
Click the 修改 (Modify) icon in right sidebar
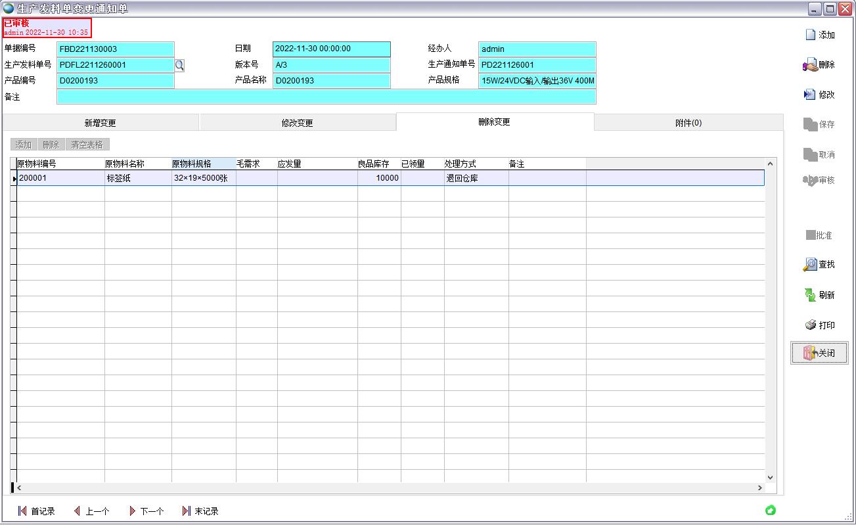pyautogui.click(x=810, y=95)
